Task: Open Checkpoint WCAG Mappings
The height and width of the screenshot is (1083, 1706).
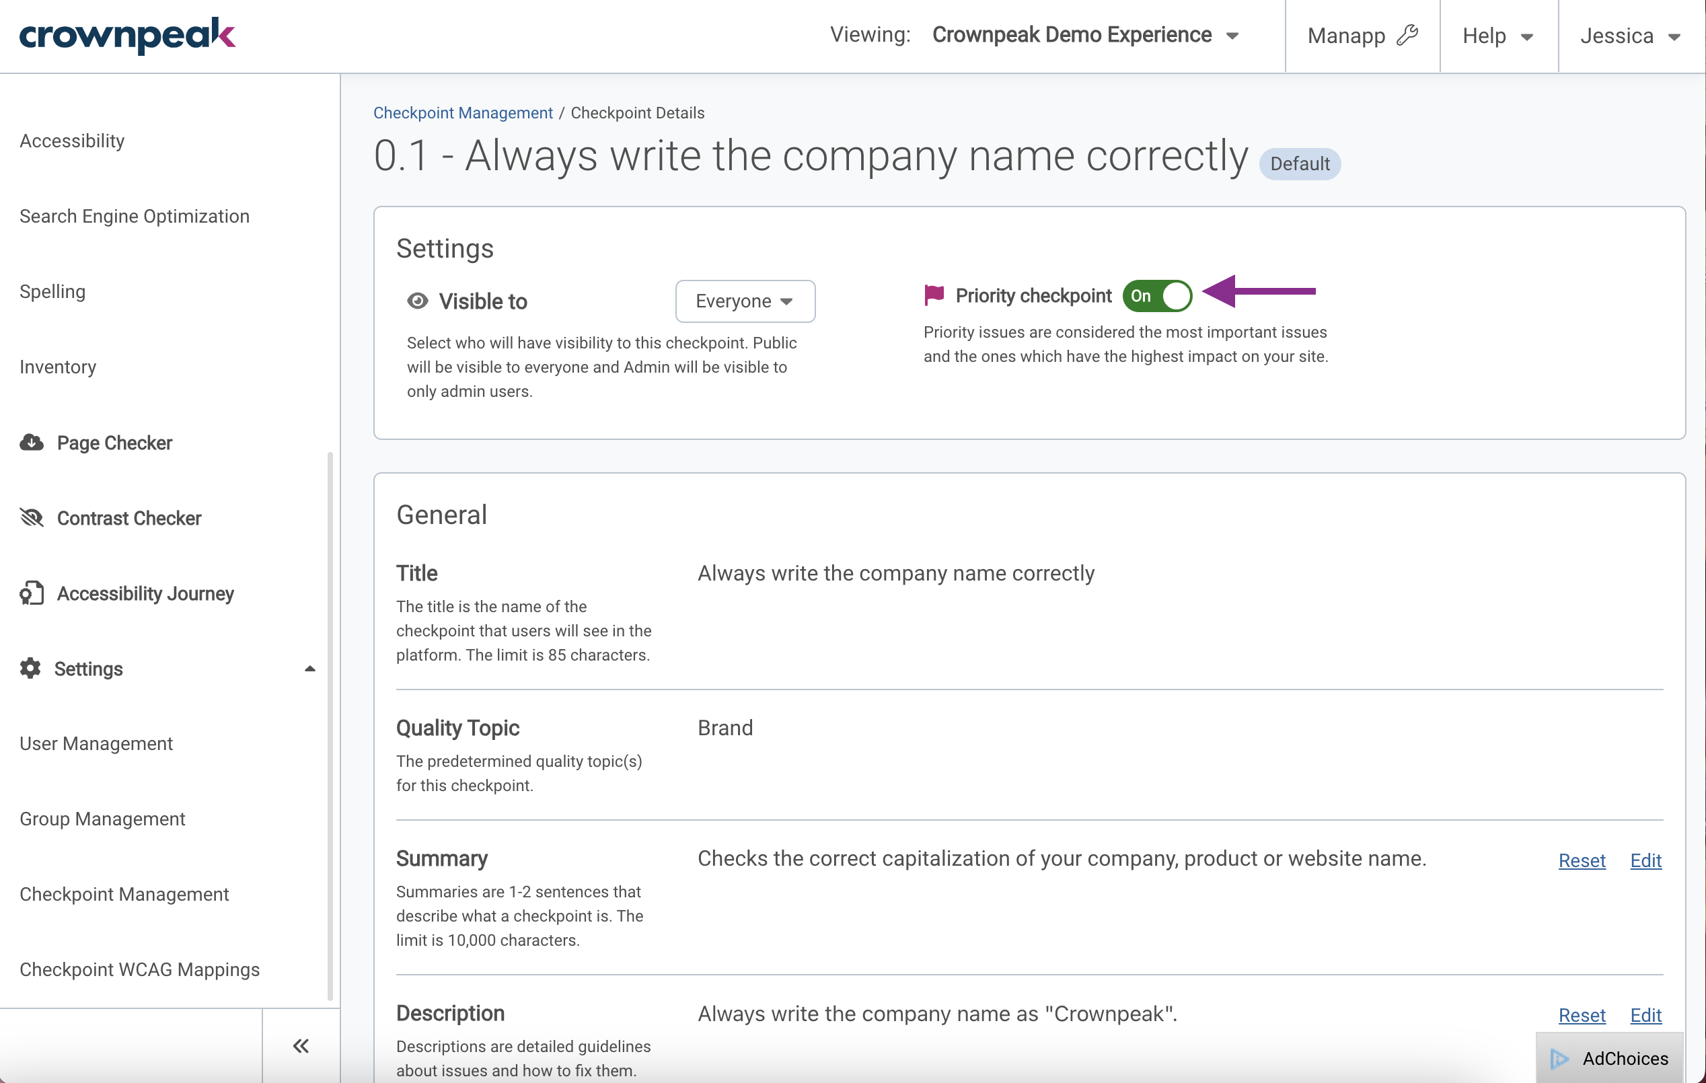Action: [x=139, y=970]
